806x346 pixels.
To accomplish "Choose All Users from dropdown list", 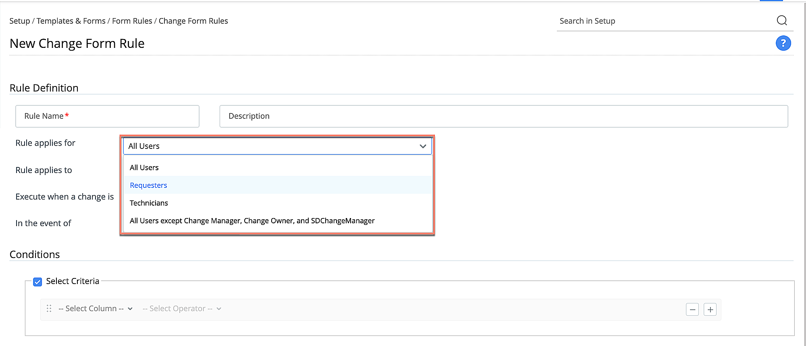I will (x=144, y=168).
